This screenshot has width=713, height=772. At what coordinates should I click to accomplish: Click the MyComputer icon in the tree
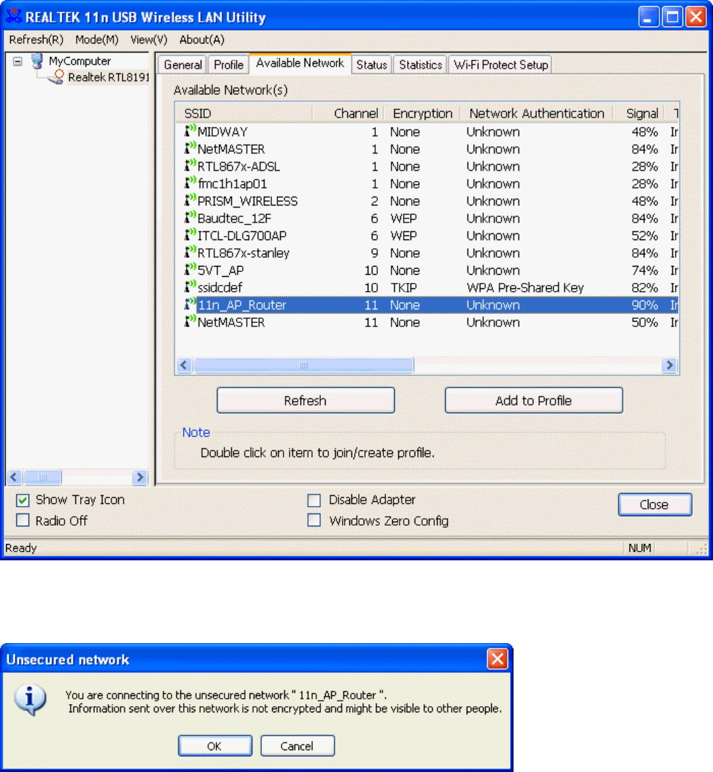(x=37, y=61)
